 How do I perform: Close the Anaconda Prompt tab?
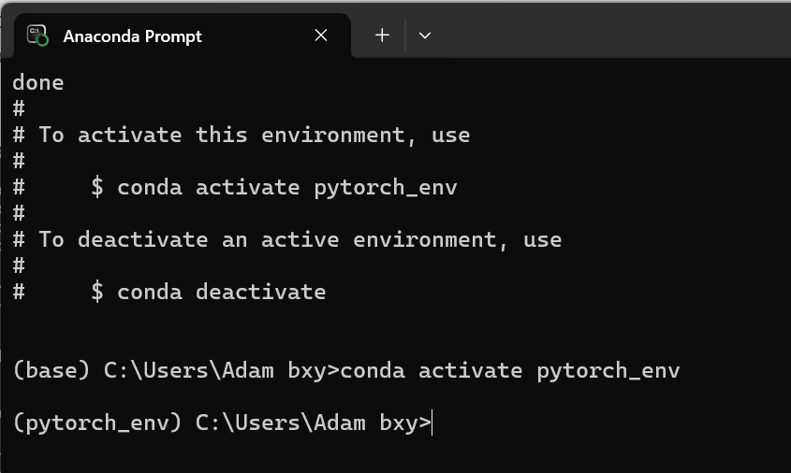(321, 36)
